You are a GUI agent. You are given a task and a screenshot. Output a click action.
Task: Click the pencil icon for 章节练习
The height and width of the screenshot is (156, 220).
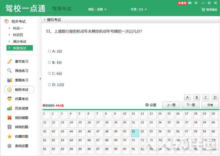tap(10, 62)
